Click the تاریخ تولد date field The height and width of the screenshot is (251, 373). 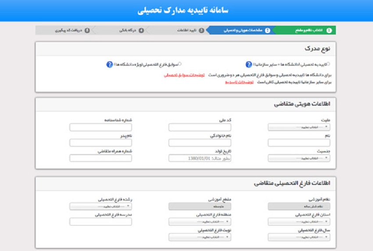click(x=200, y=158)
